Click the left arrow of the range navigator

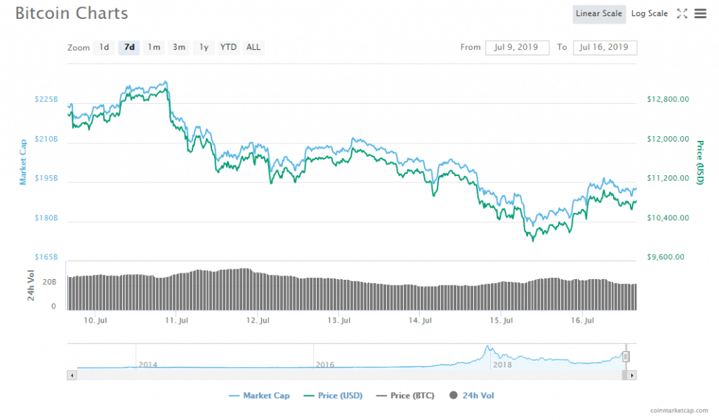coord(71,374)
